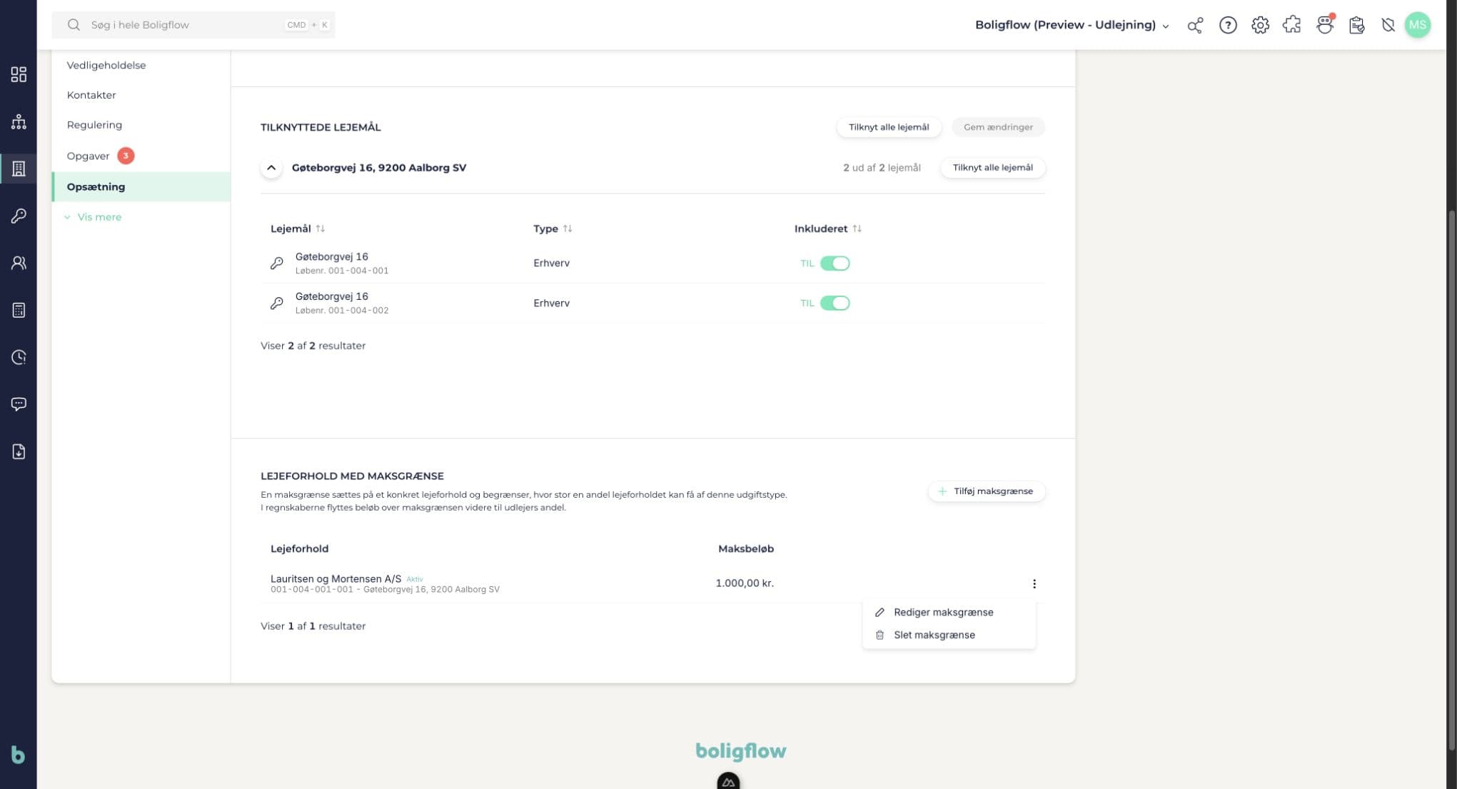Viewport: 1457px width, 789px height.
Task: Open the organization hierarchy icon in sidebar
Action: pyautogui.click(x=19, y=121)
